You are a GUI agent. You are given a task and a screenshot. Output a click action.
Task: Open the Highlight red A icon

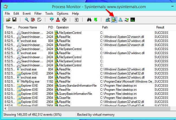[x=58, y=20]
